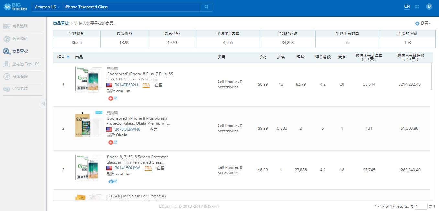
Task: Sort by 排名 column header
Action: point(281,57)
